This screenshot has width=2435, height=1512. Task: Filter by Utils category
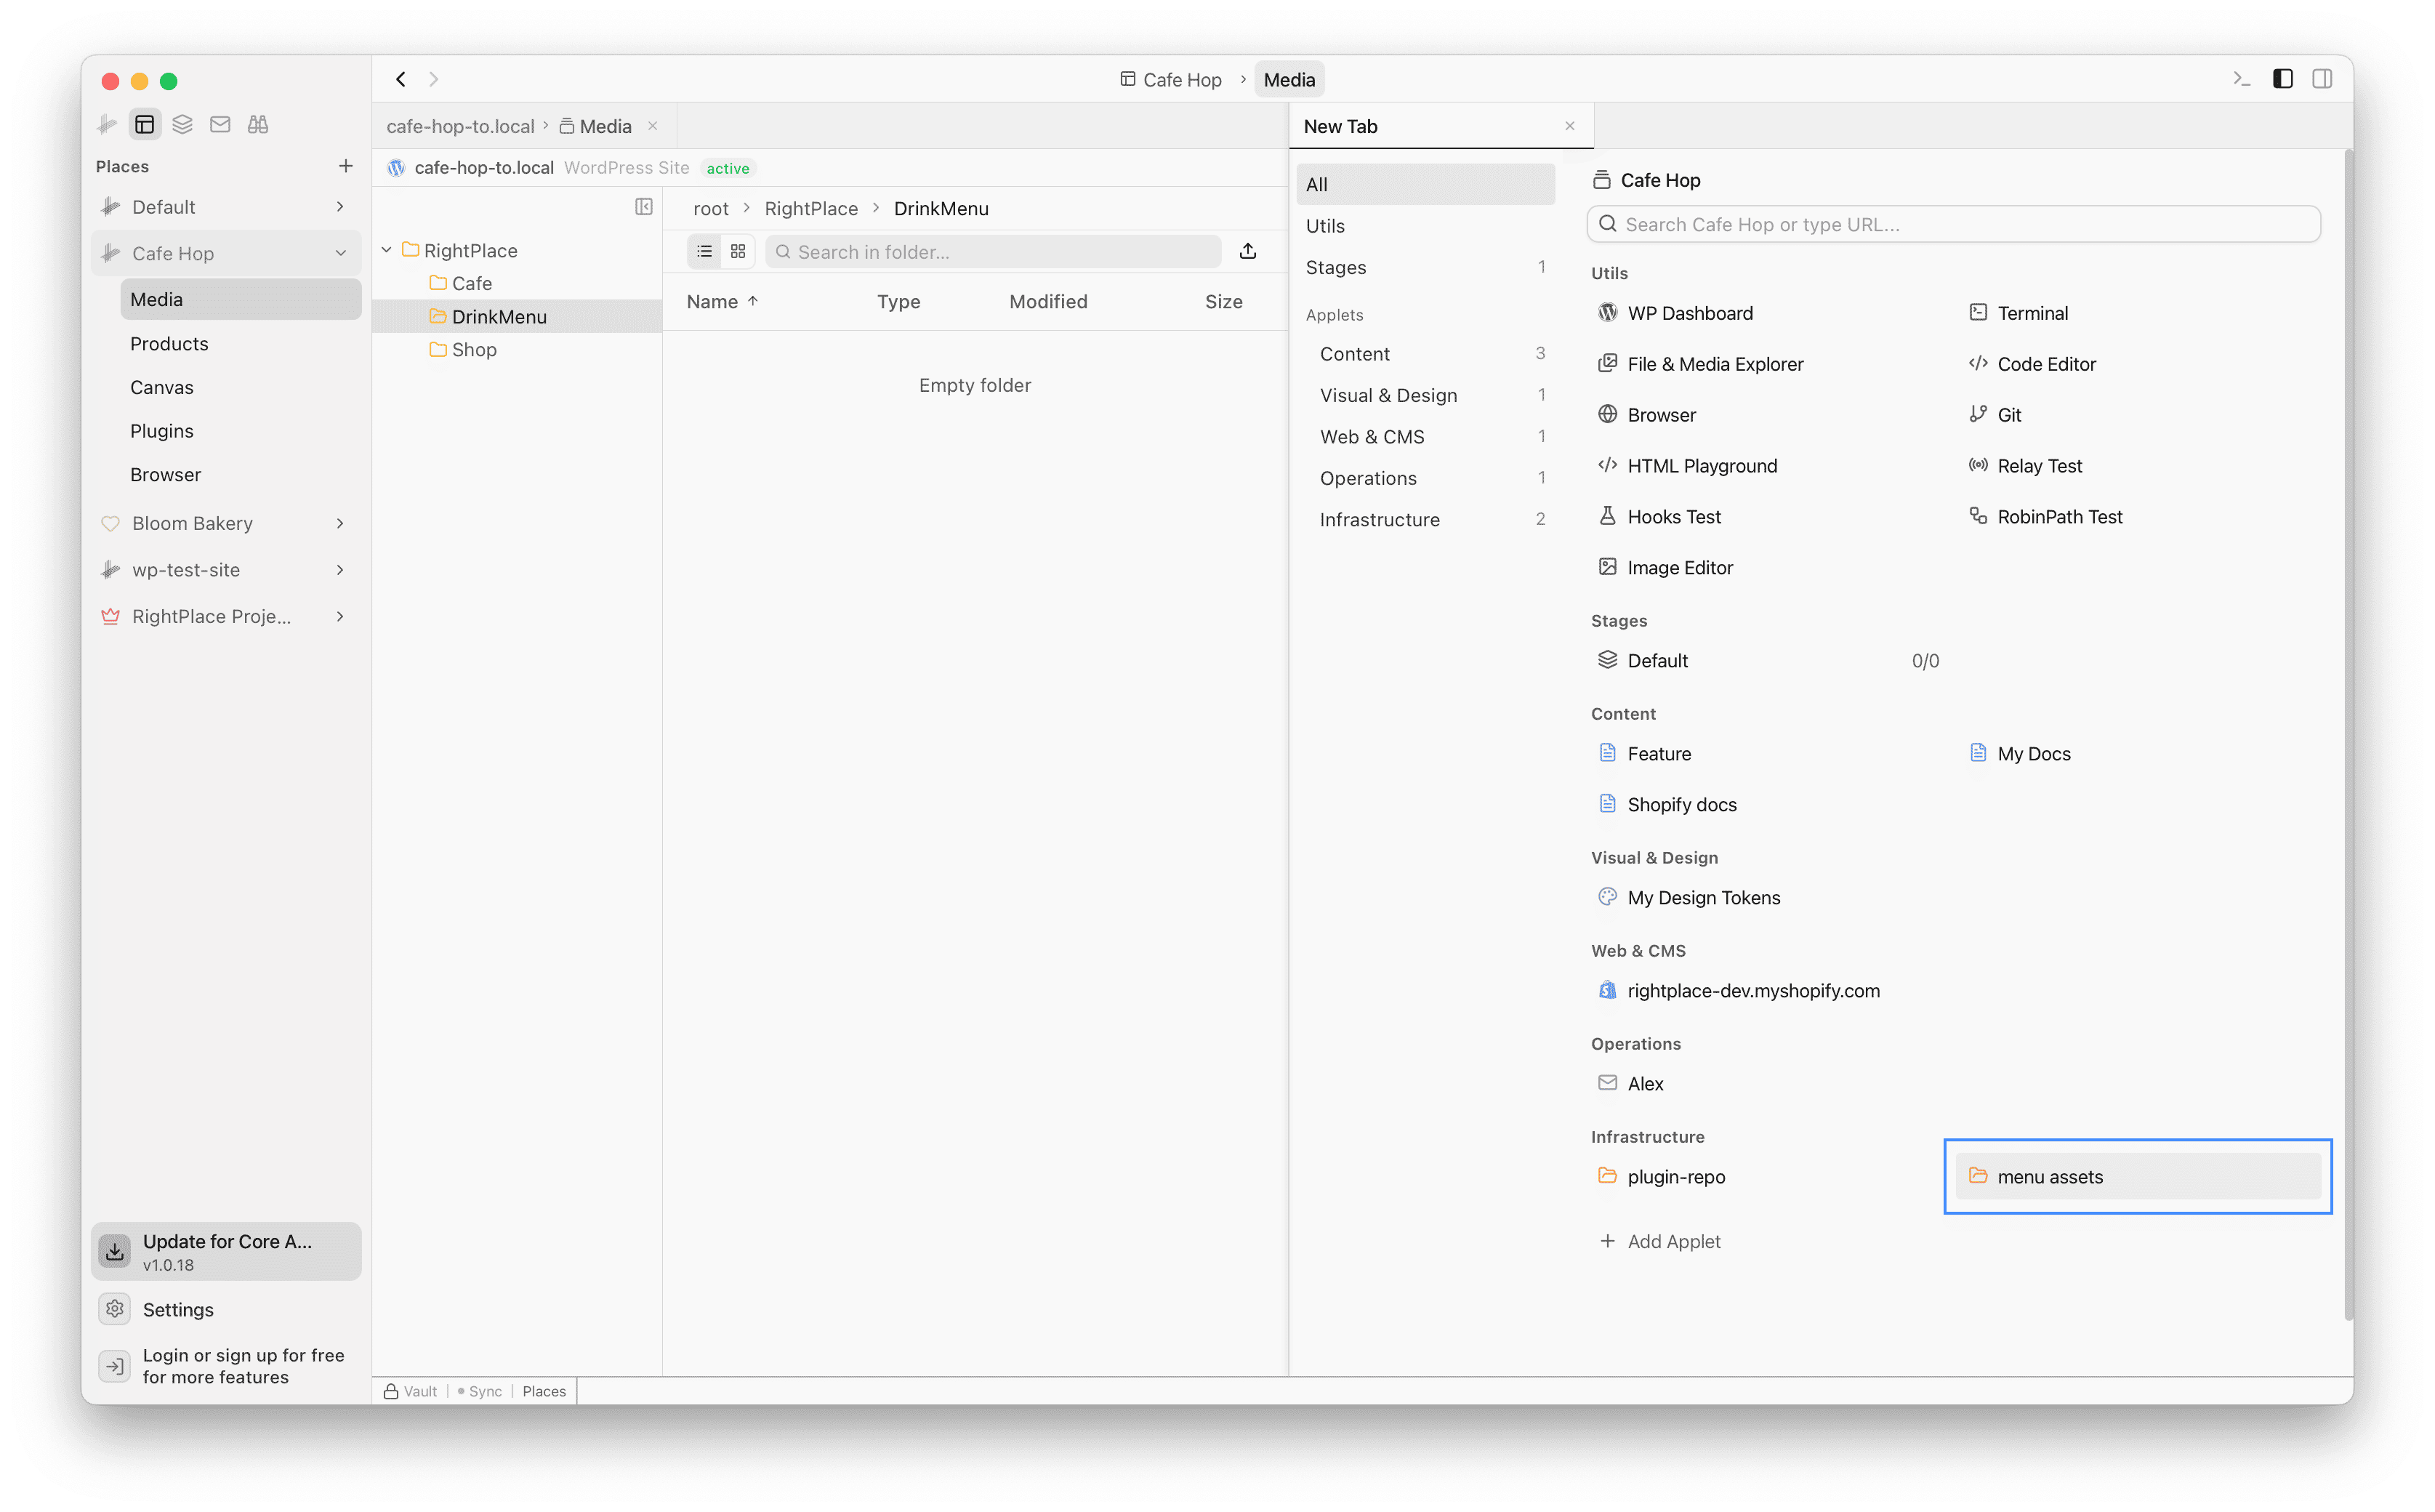(1426, 226)
